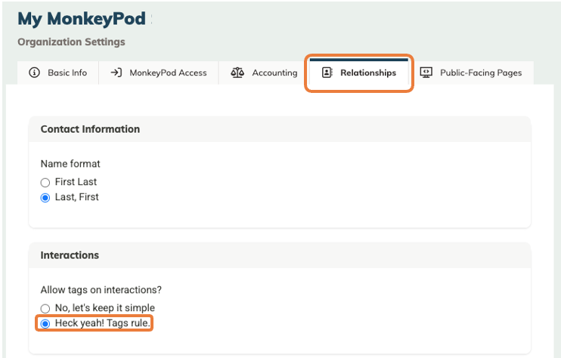This screenshot has width=561, height=358.
Task: Select No, let's keep it simple
Action: (x=45, y=308)
